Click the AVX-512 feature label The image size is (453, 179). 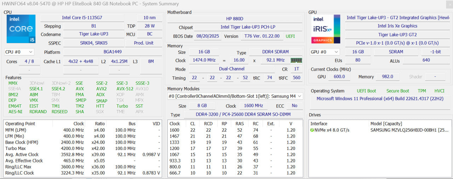[125, 89]
